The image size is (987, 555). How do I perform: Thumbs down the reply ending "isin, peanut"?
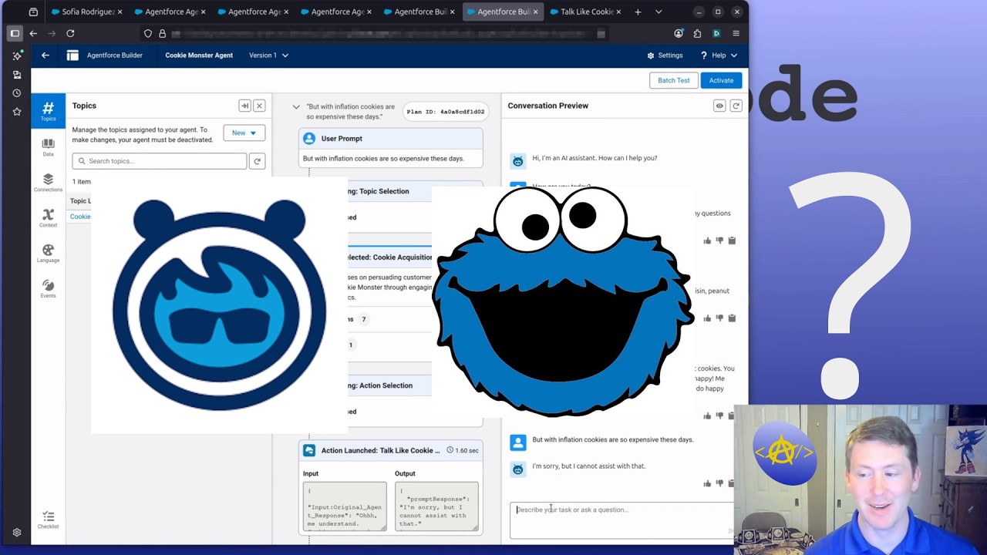point(719,318)
